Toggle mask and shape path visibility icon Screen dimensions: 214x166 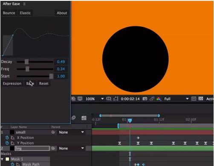pyautogui.click(x=116, y=99)
